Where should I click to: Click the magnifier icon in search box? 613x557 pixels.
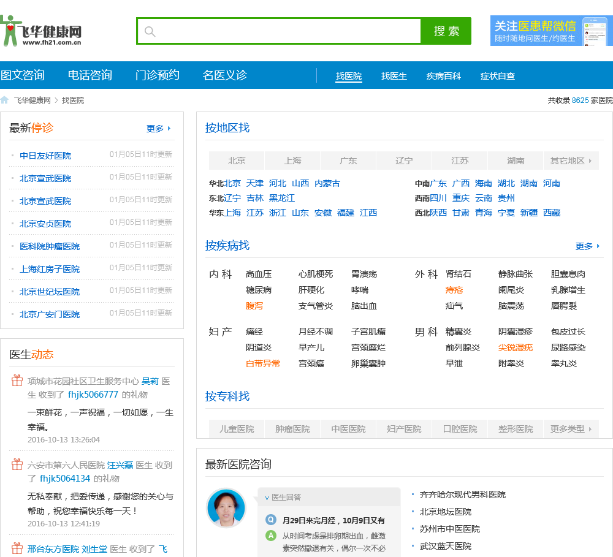pyautogui.click(x=150, y=31)
